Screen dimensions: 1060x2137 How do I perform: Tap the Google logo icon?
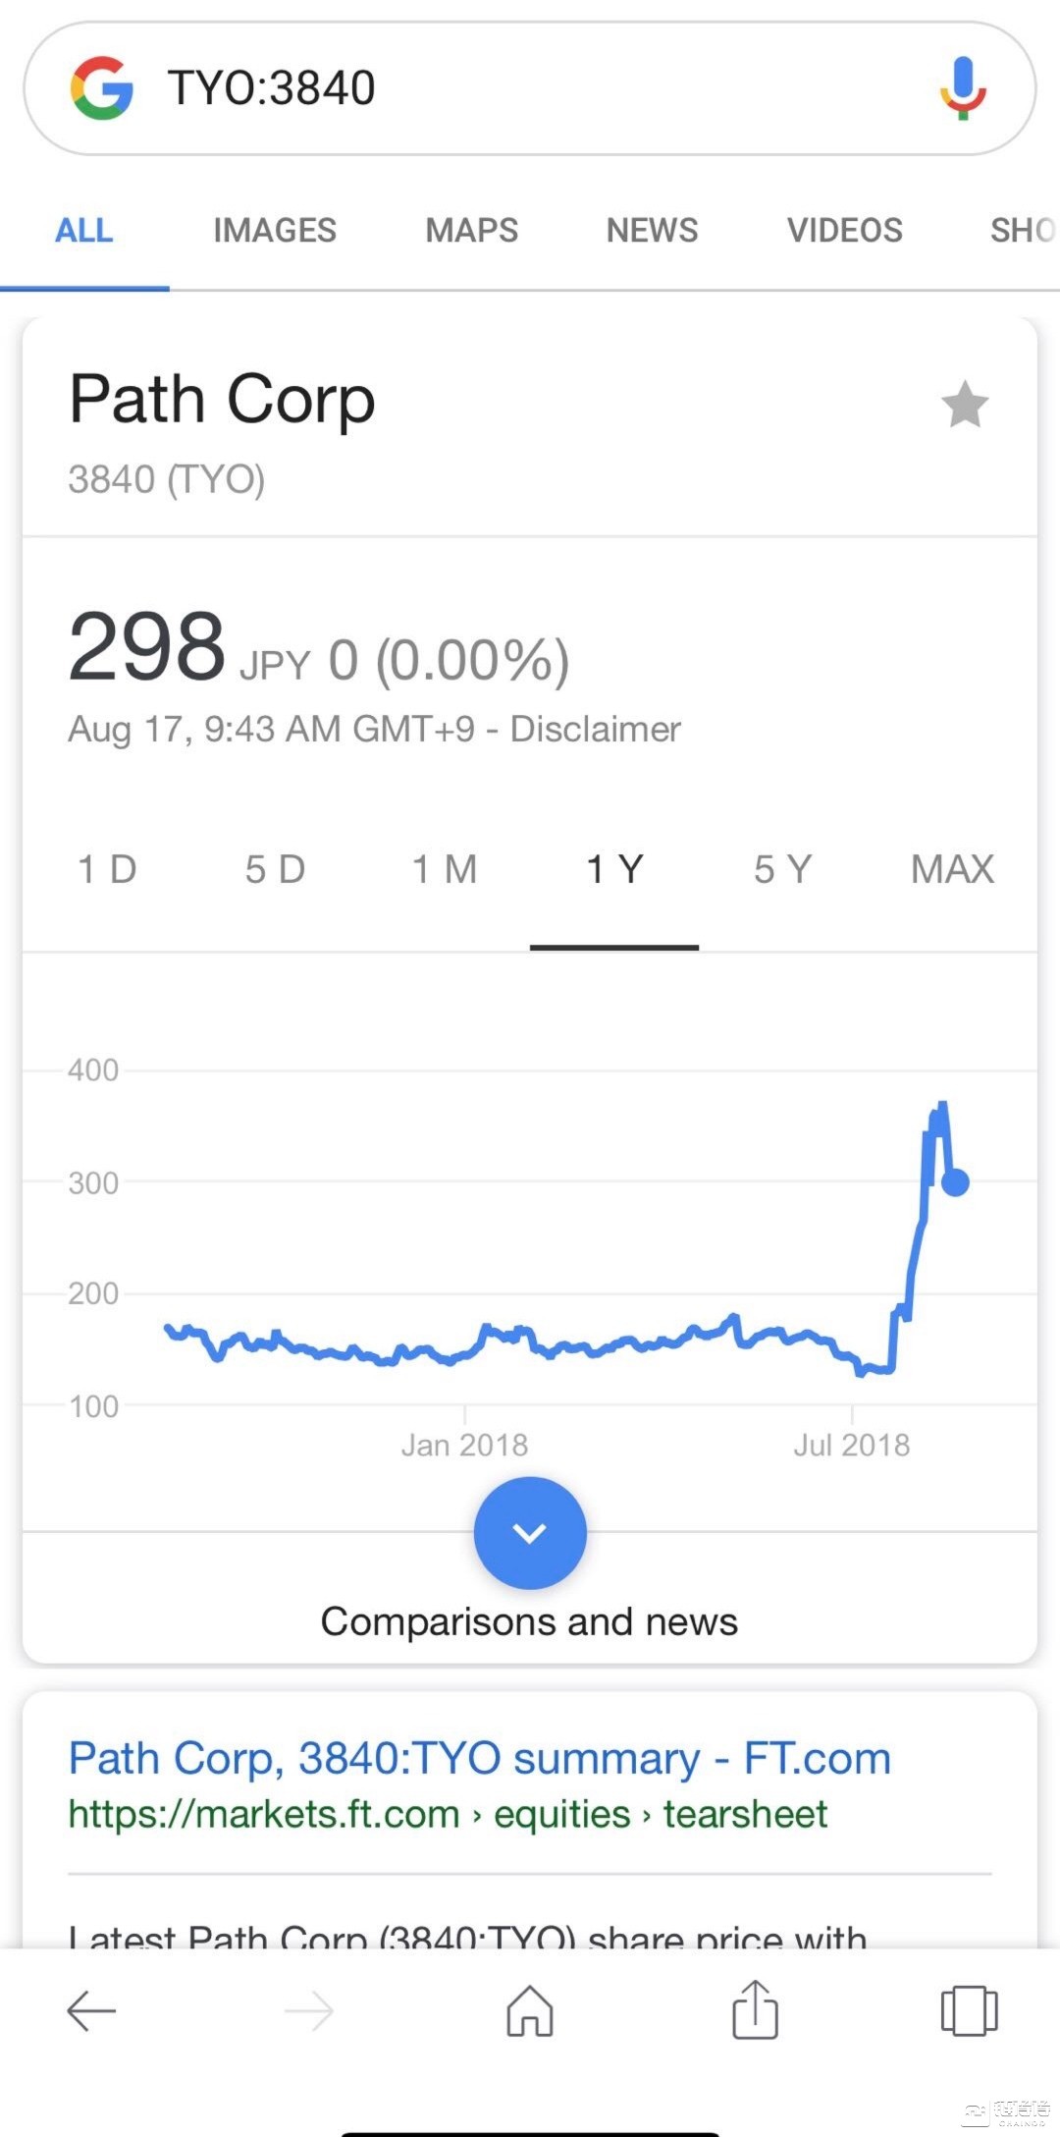click(x=102, y=88)
